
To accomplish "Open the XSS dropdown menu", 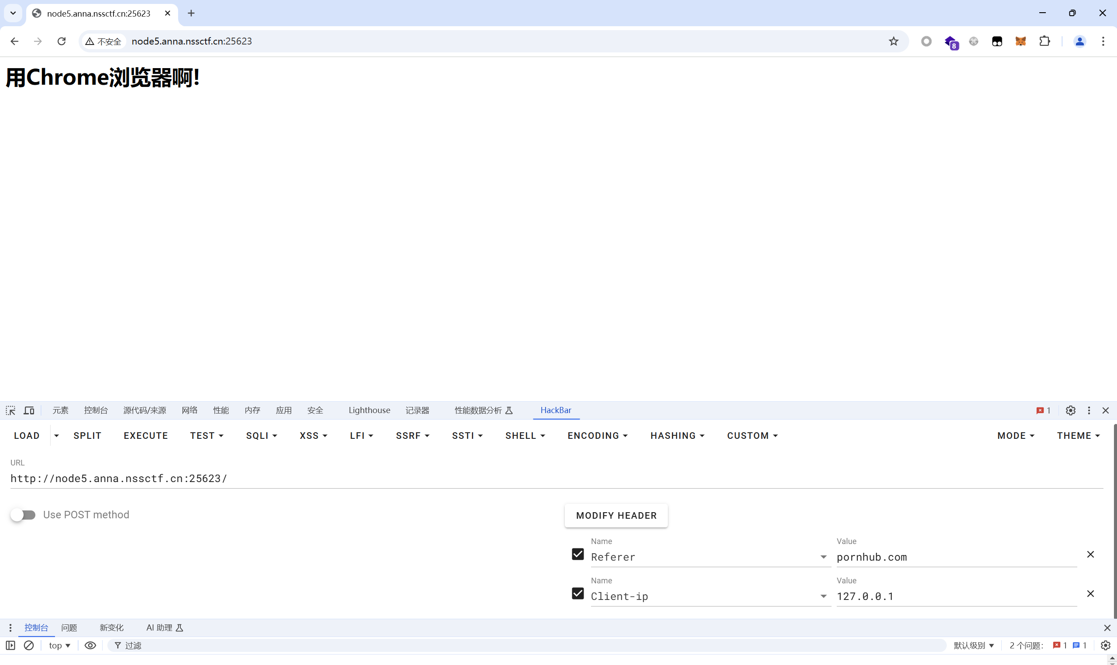I will [313, 436].
